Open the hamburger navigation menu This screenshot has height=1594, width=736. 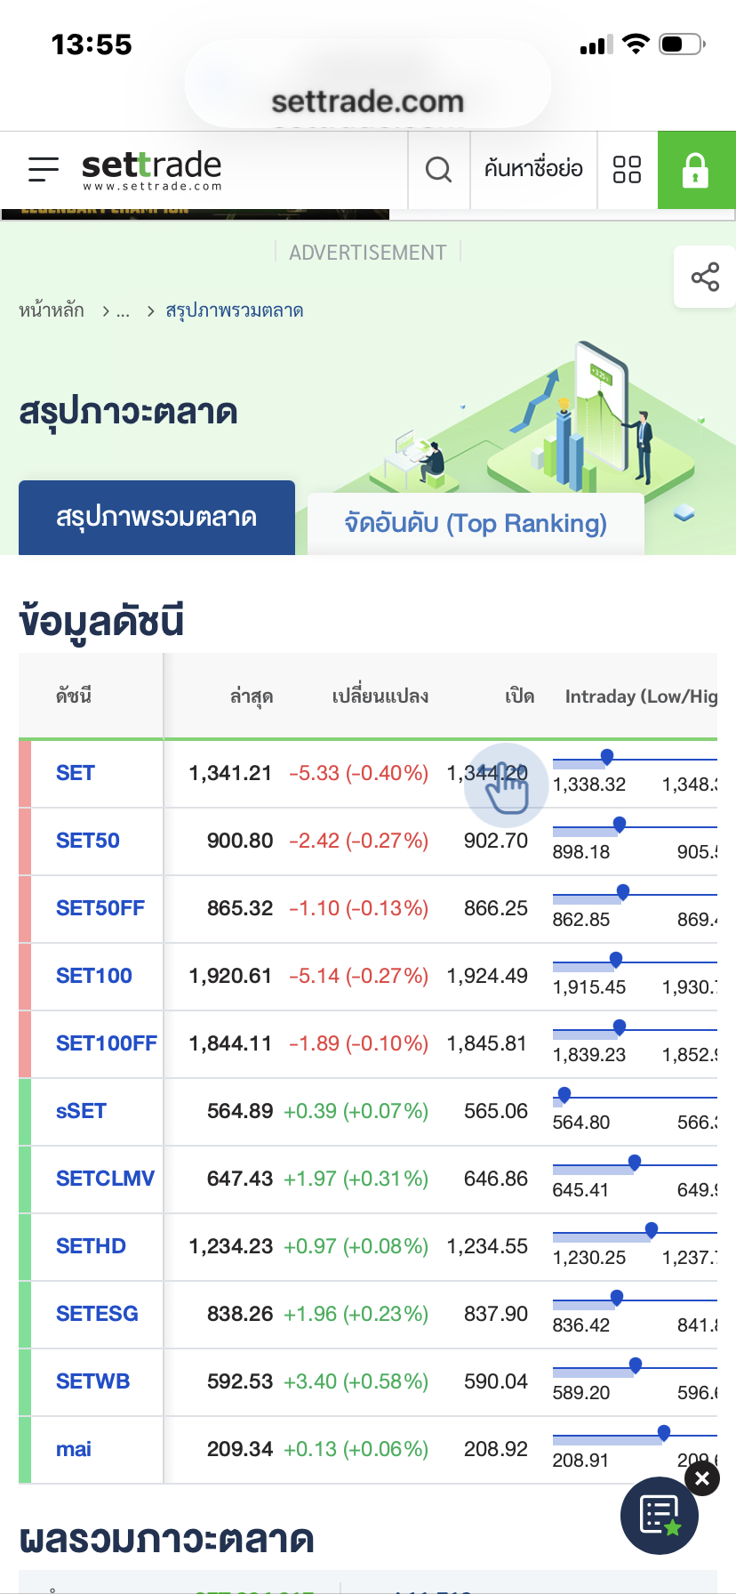coord(44,169)
